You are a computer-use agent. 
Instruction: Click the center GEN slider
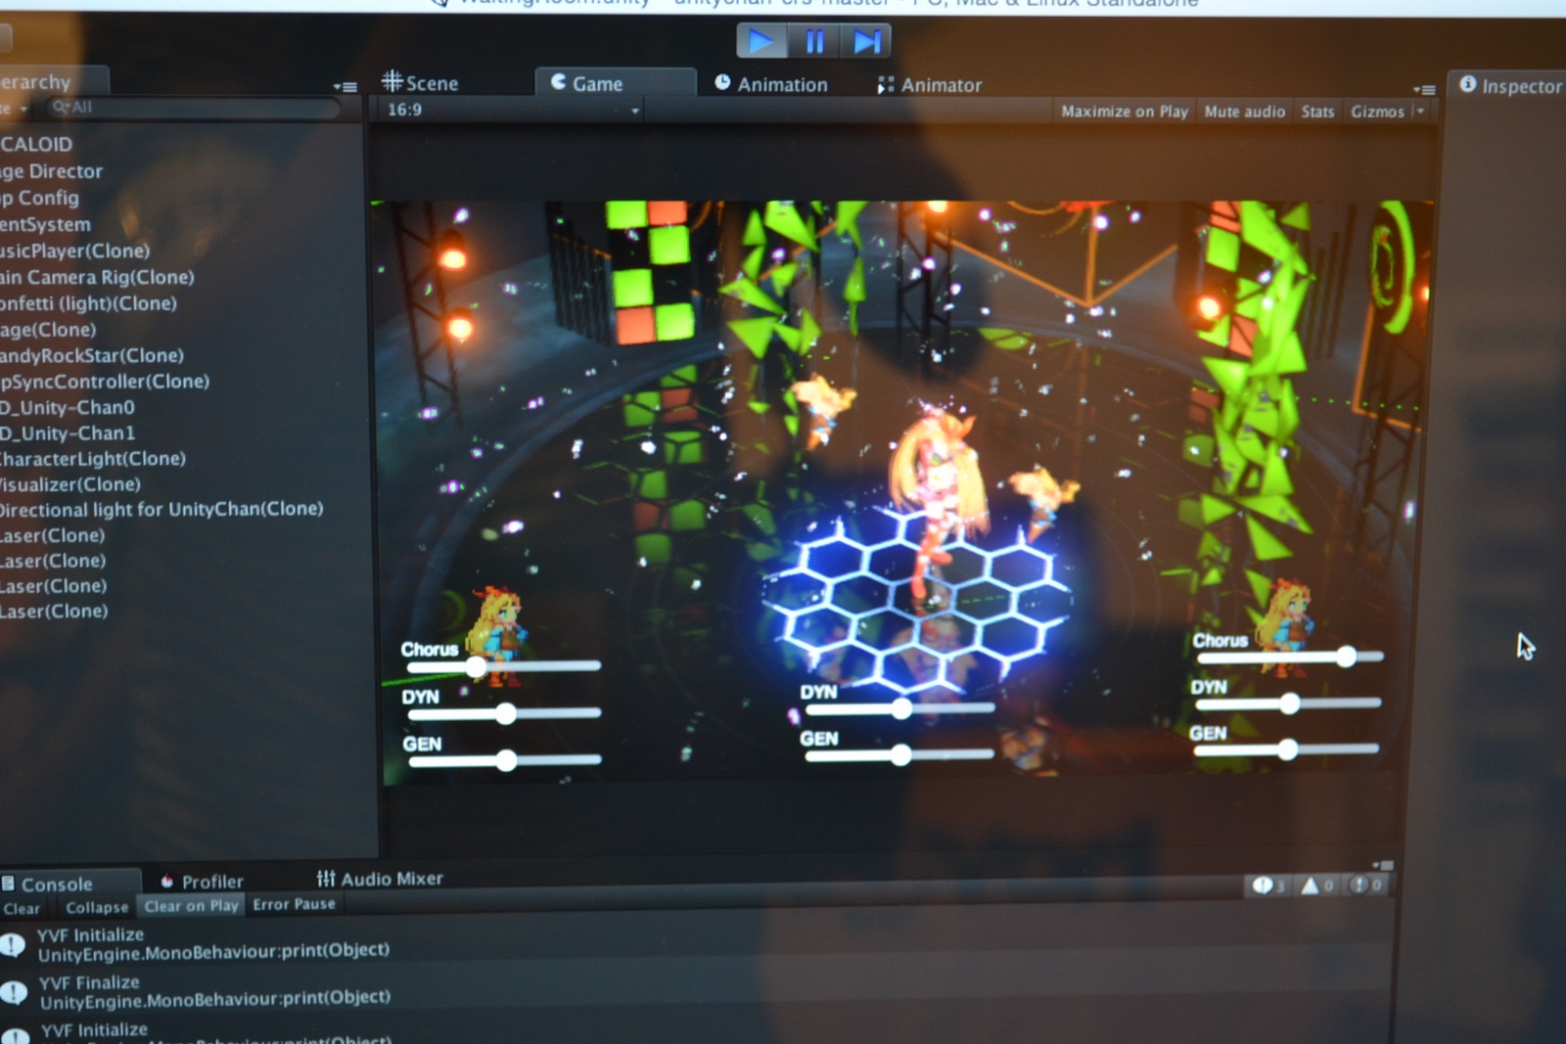(900, 753)
